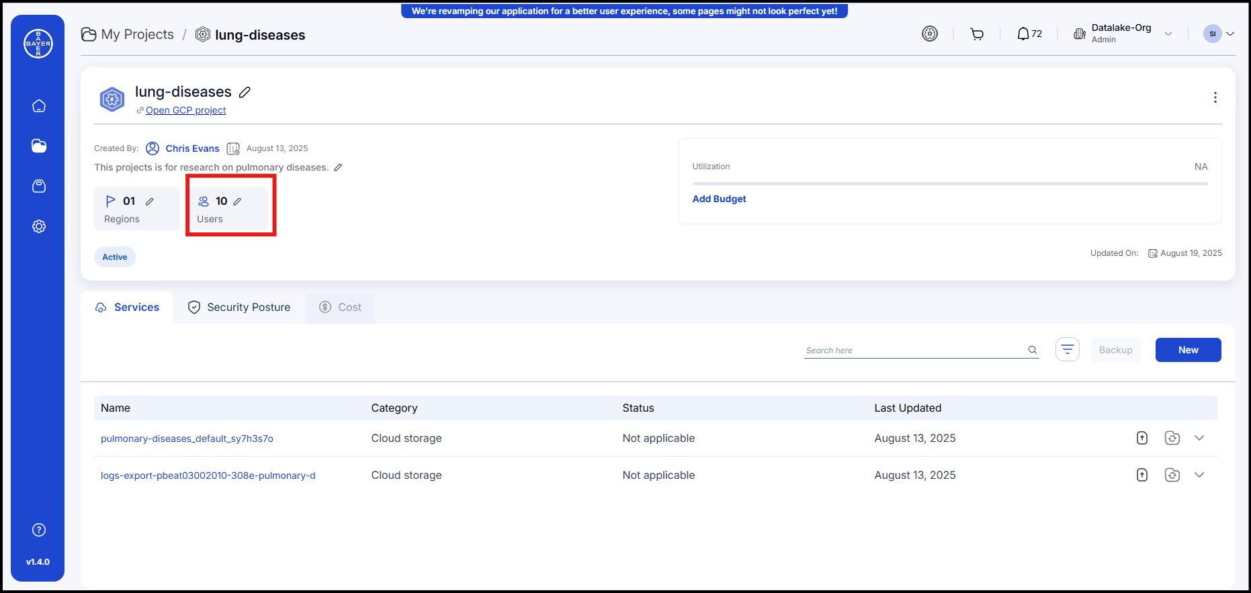Click the Utilization progress bar
This screenshot has width=1251, height=593.
(x=950, y=183)
